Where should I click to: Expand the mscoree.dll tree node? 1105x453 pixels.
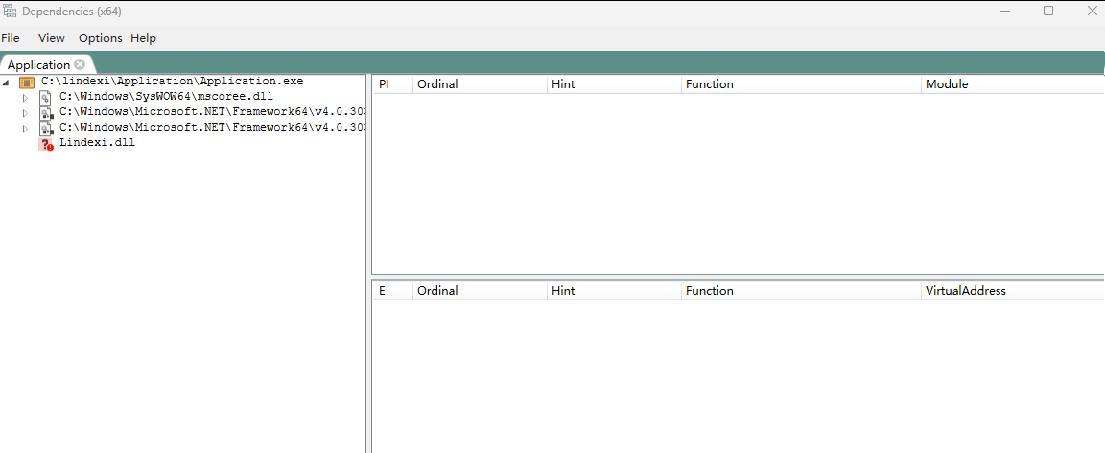(26, 98)
